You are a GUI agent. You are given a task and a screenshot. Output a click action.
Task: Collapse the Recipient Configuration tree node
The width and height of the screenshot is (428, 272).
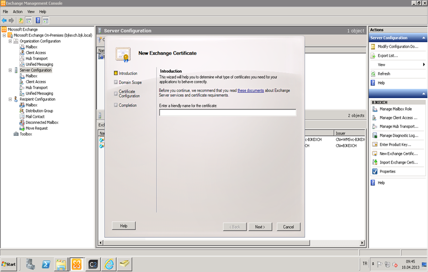10,99
